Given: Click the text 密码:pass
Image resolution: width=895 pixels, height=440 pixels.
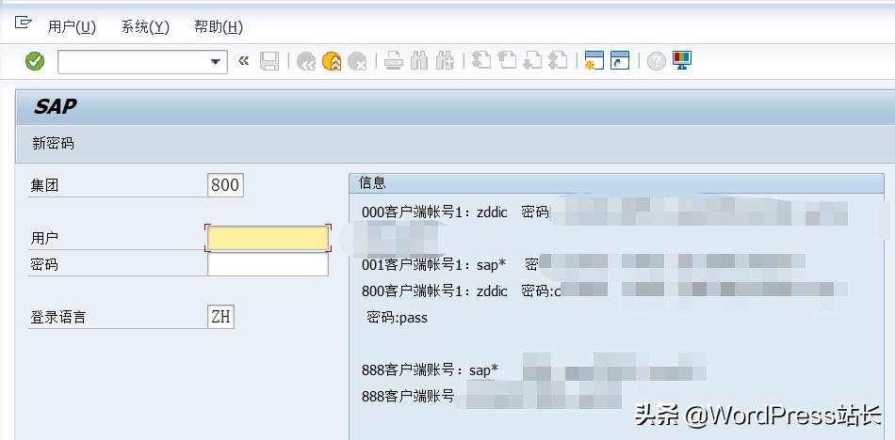Looking at the screenshot, I should tap(397, 318).
